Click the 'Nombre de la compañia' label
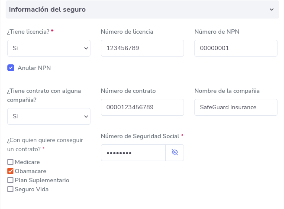 [x=227, y=91]
